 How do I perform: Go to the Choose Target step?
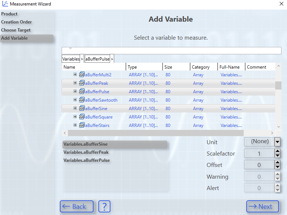(16, 30)
